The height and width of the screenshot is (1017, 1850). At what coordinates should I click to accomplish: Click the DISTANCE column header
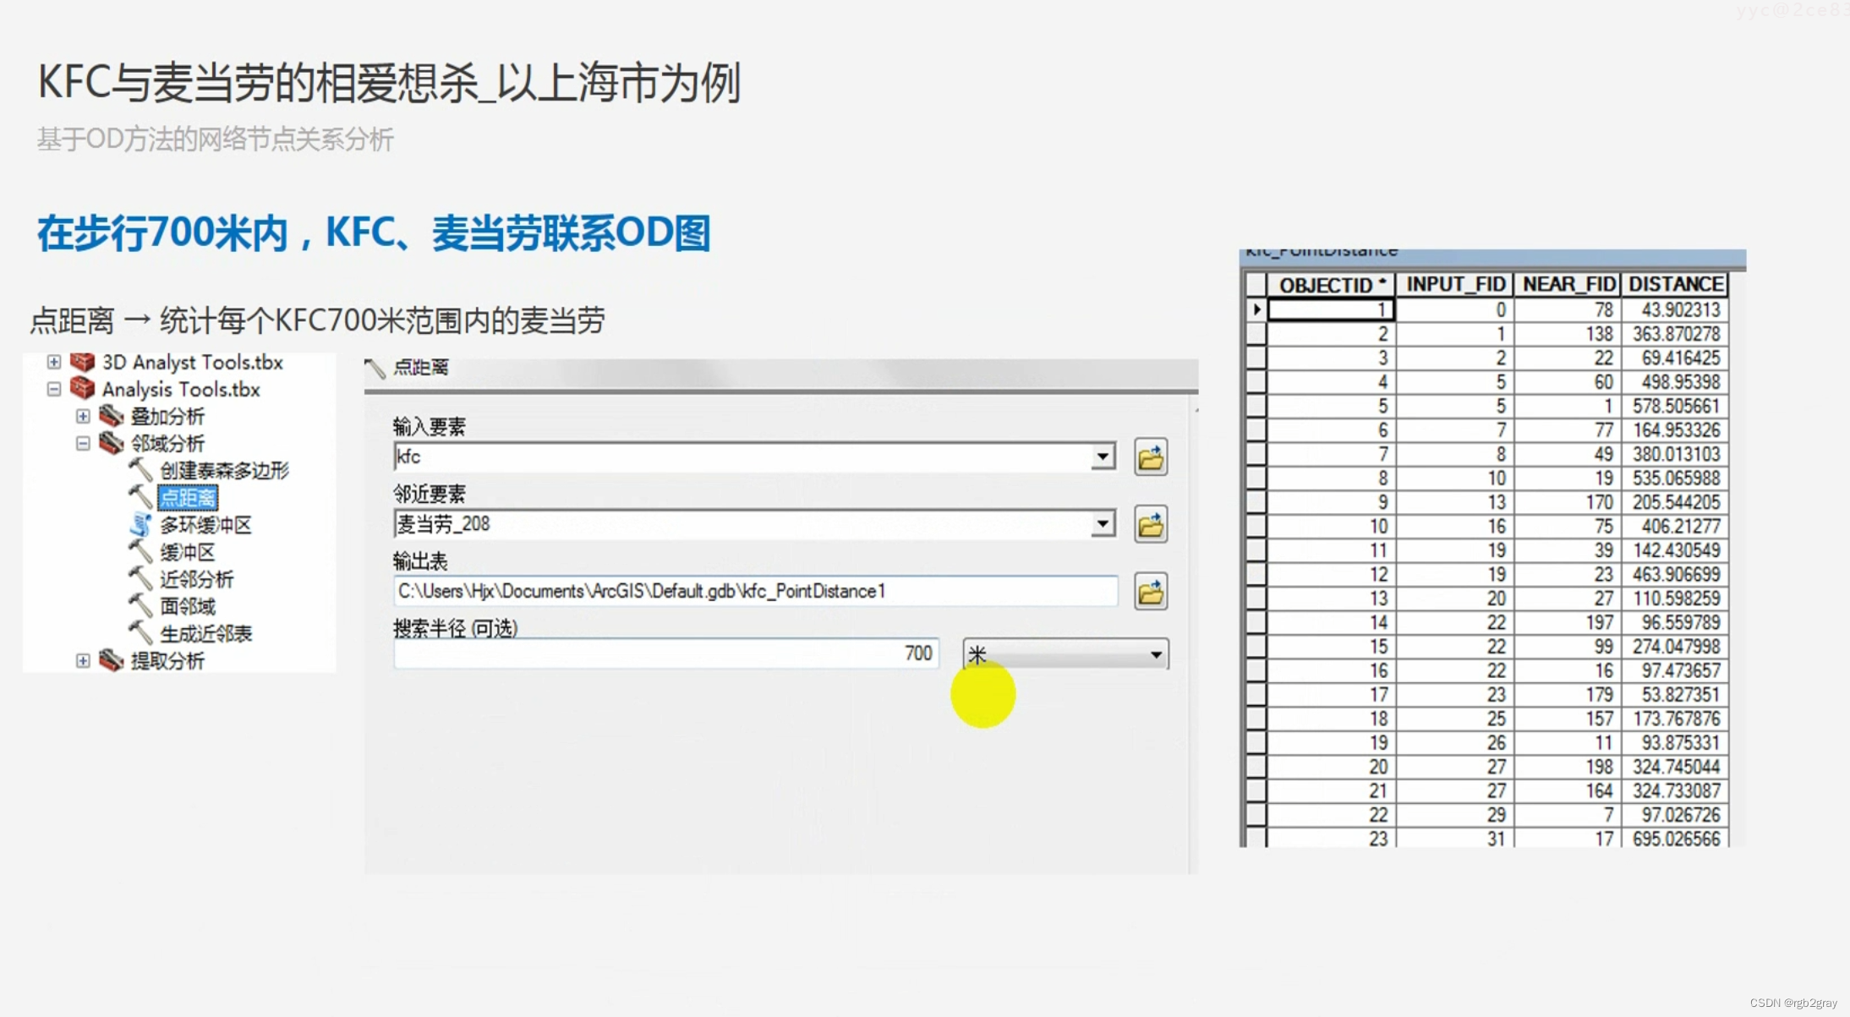click(x=1675, y=284)
